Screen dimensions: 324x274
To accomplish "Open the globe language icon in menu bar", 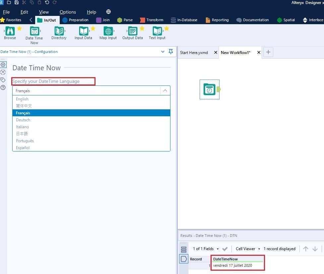I will [x=108, y=12].
